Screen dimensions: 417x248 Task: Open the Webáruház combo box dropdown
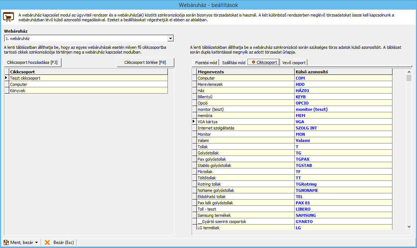coord(170,38)
